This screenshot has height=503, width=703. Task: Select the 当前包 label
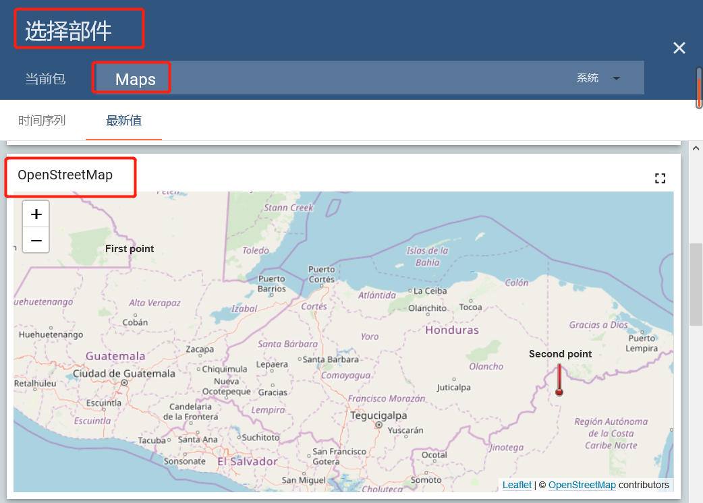(45, 79)
